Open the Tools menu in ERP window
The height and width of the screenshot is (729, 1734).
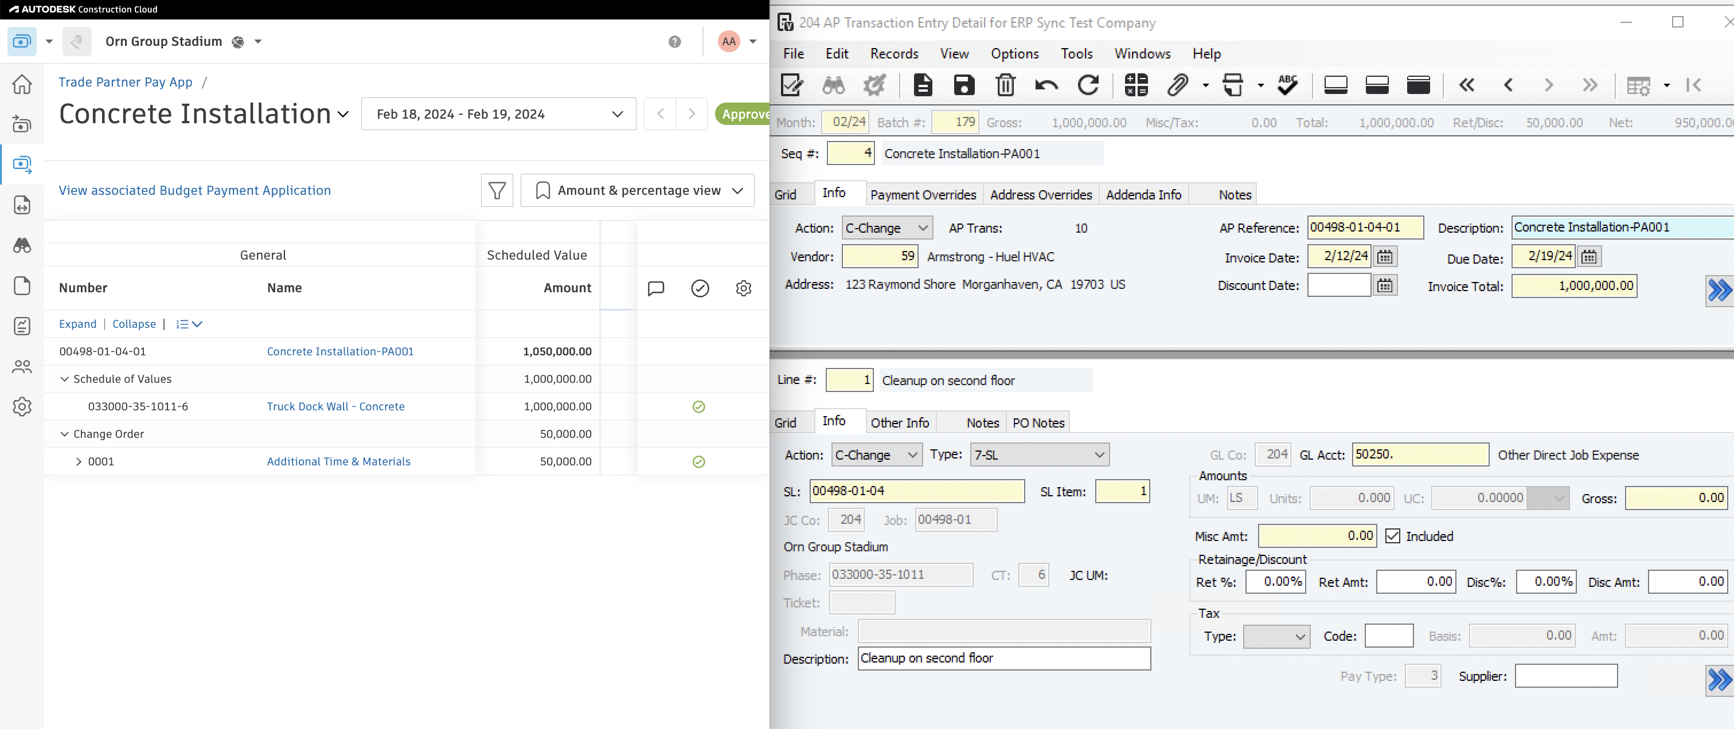tap(1075, 53)
